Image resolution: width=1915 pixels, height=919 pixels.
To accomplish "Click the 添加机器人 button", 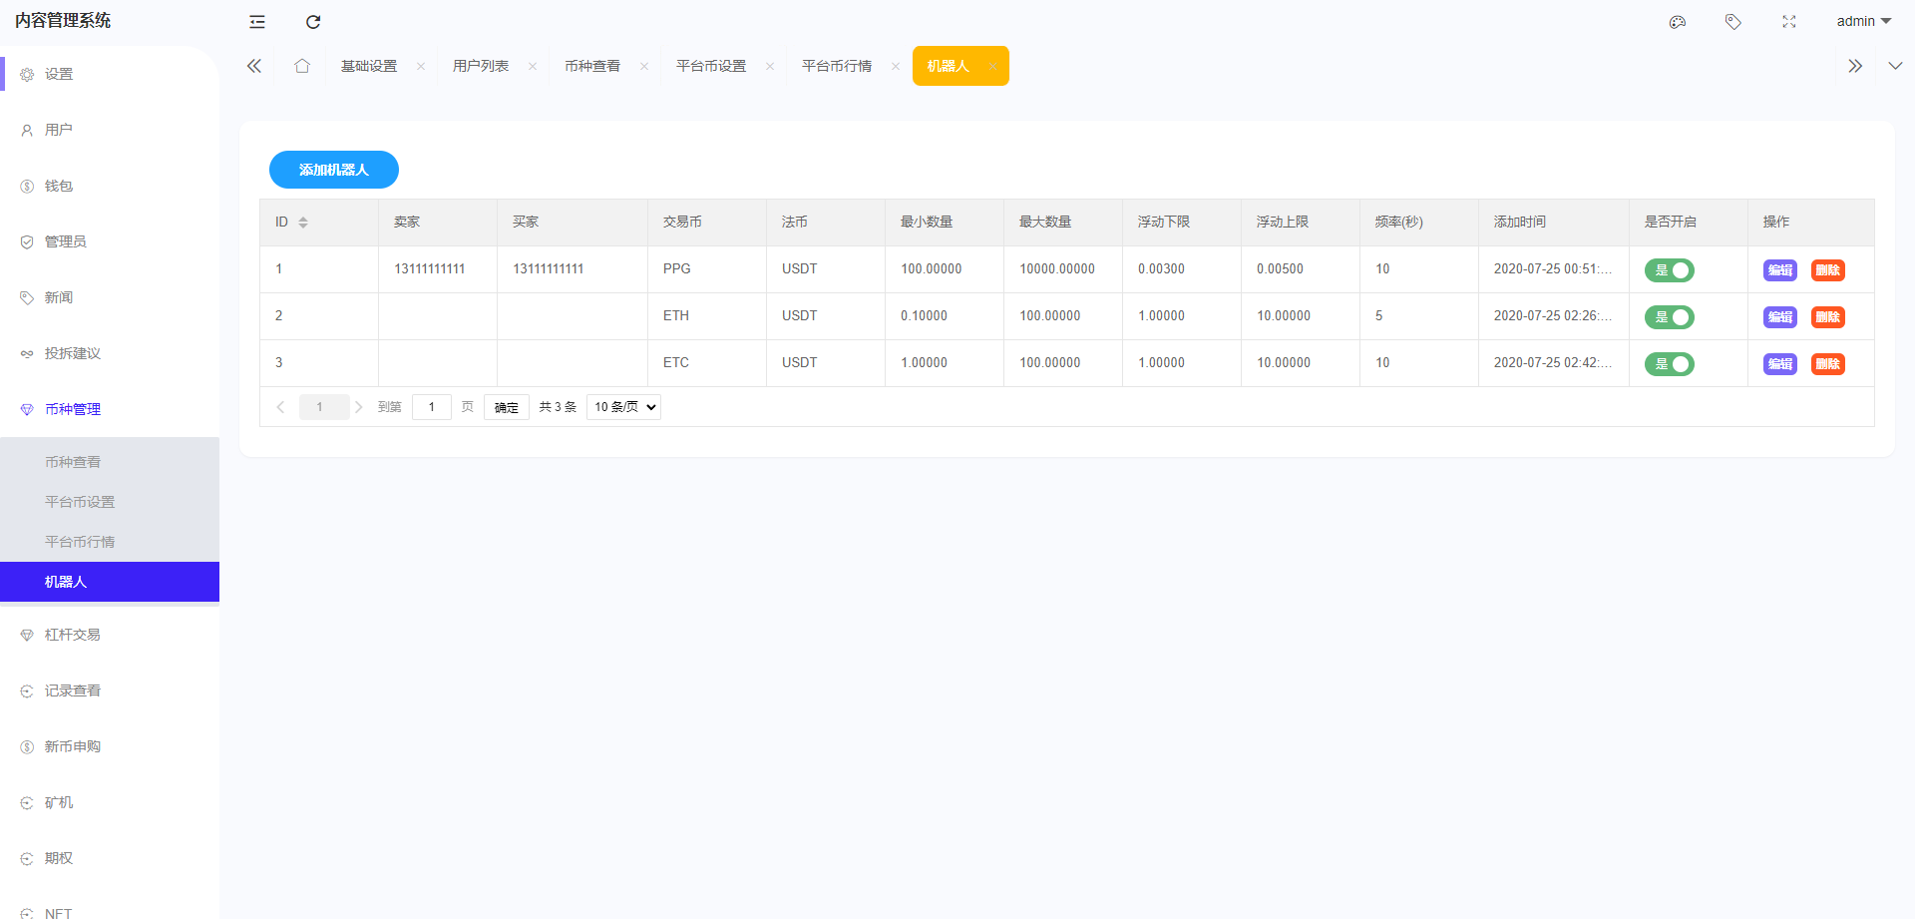I will [334, 170].
